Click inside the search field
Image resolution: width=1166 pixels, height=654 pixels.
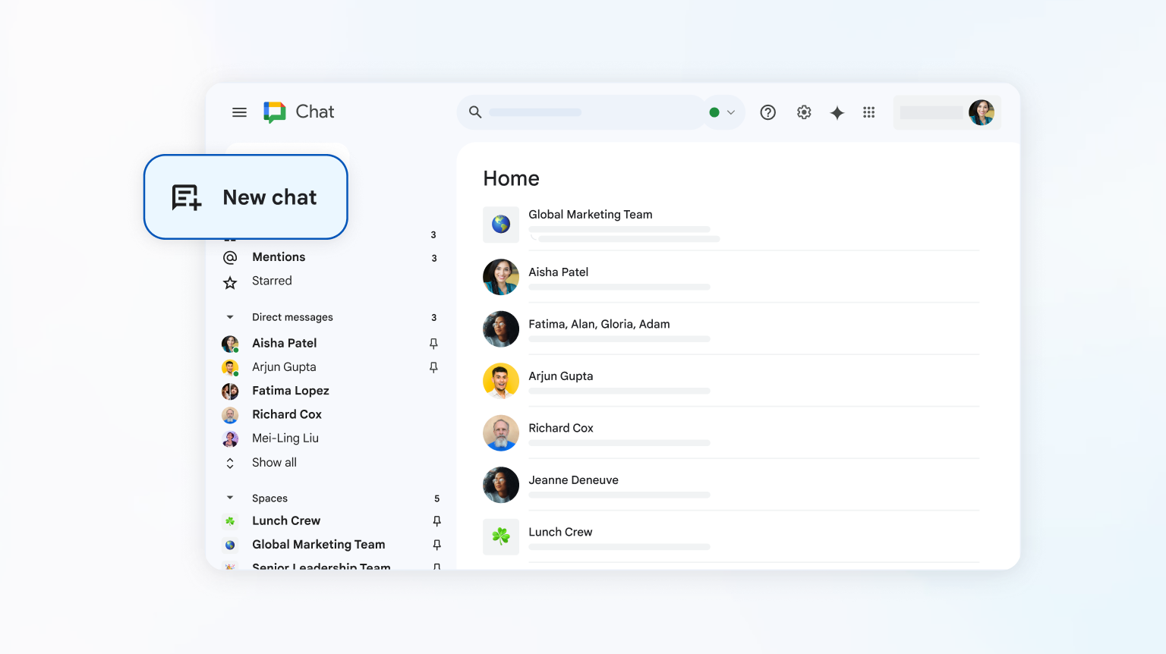(x=592, y=112)
